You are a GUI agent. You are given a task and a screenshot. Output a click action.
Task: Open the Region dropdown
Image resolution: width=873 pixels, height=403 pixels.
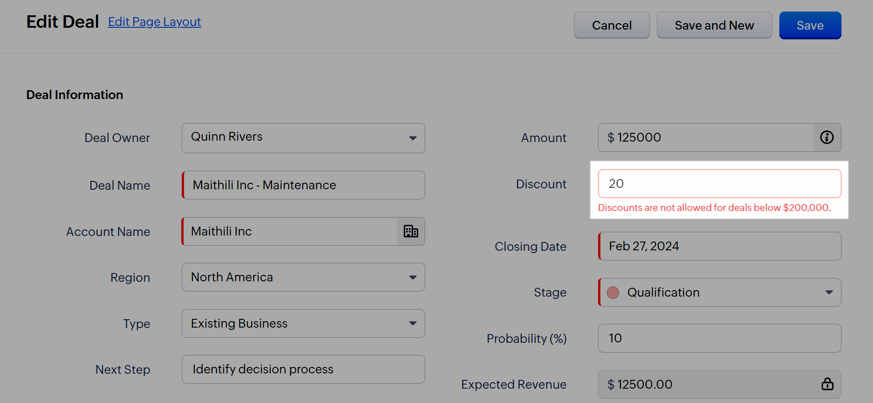point(412,277)
